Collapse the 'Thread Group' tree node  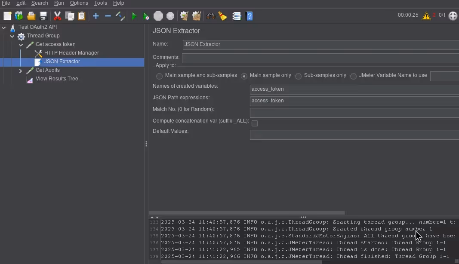point(12,36)
